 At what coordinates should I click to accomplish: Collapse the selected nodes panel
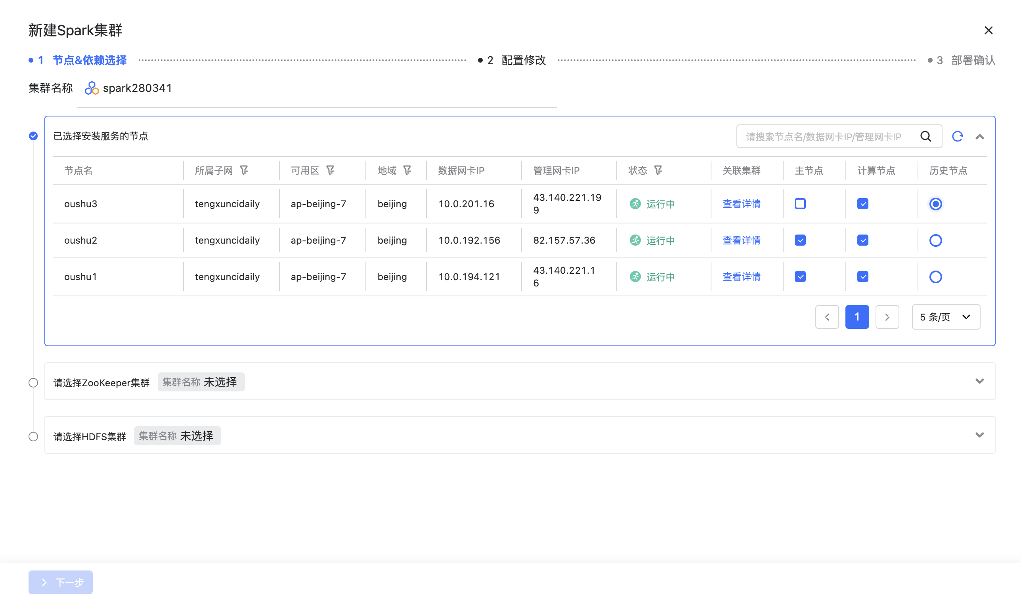tap(980, 137)
